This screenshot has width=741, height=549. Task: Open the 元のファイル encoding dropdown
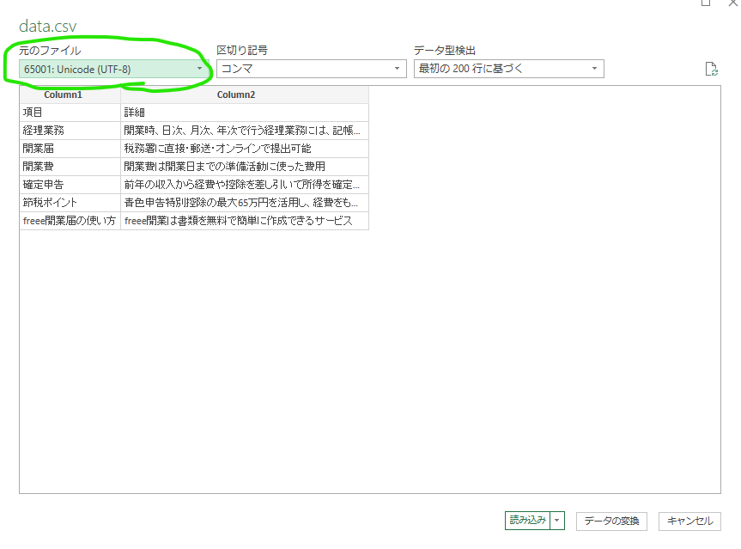pyautogui.click(x=113, y=69)
